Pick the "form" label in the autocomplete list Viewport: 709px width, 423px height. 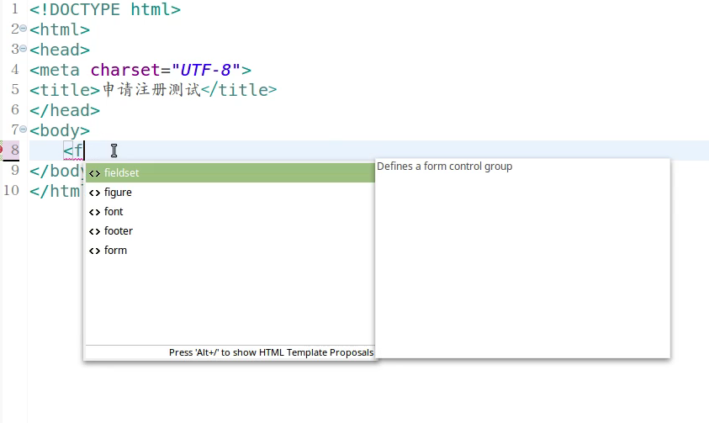click(115, 251)
